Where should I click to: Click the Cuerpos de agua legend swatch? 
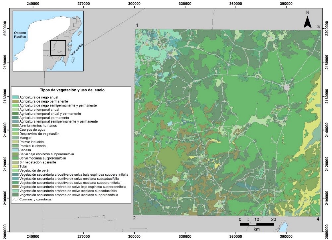coord(16,130)
